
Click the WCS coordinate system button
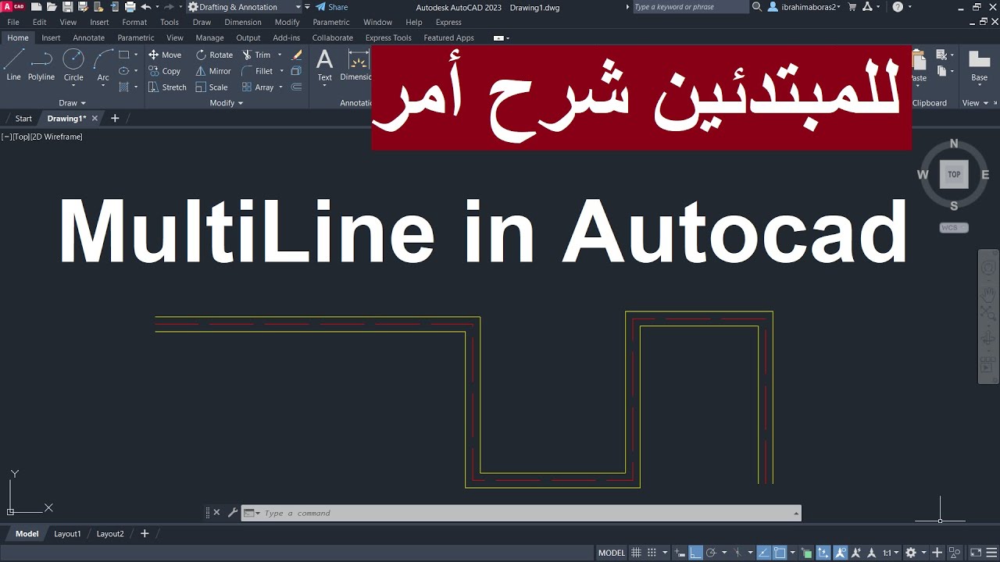pos(954,228)
